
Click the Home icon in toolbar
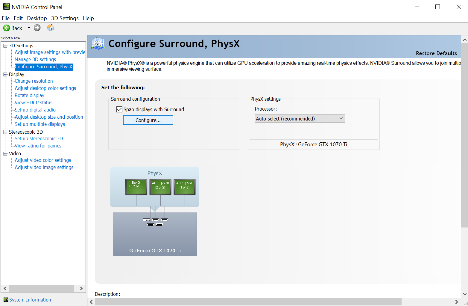point(51,28)
